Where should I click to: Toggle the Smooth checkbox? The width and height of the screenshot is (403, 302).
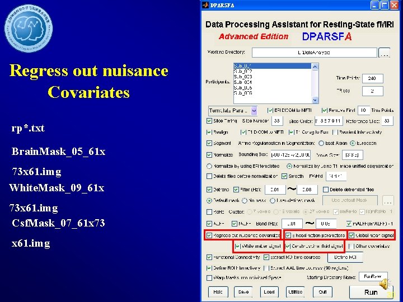(284, 176)
